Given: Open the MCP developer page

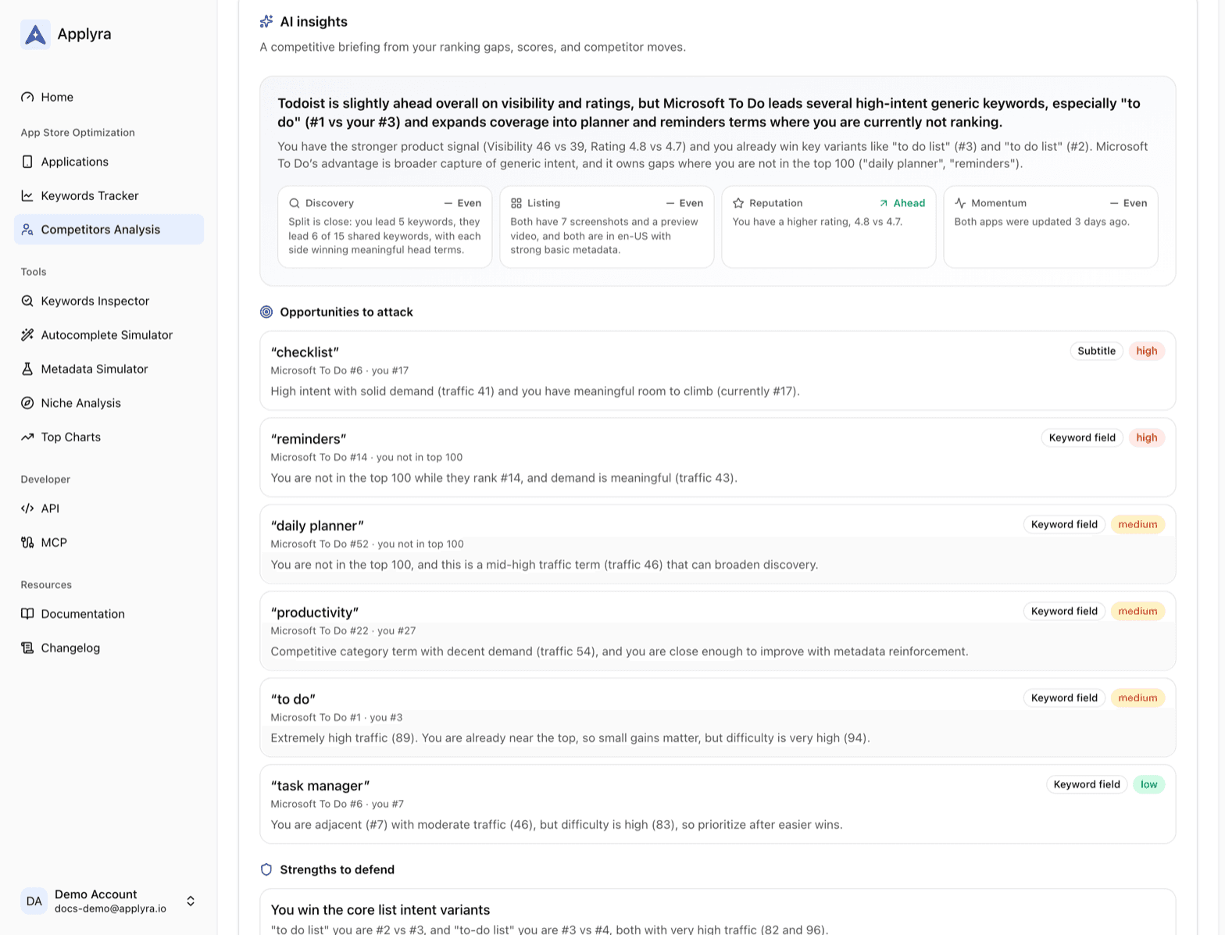Looking at the screenshot, I should (x=109, y=542).
